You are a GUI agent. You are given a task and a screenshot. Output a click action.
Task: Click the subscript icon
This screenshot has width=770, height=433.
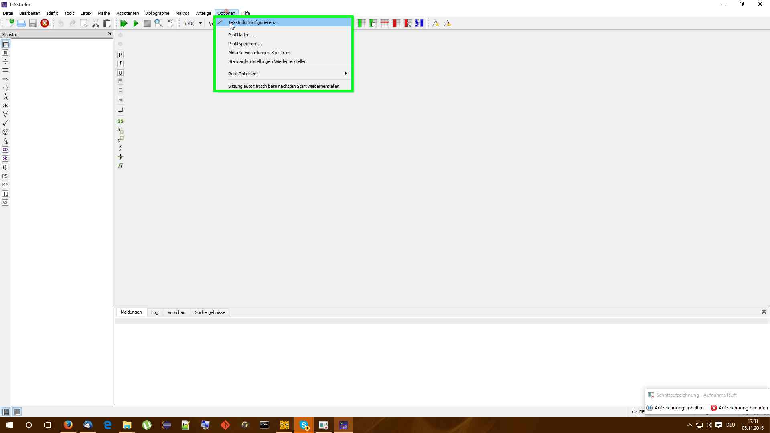[x=120, y=130]
